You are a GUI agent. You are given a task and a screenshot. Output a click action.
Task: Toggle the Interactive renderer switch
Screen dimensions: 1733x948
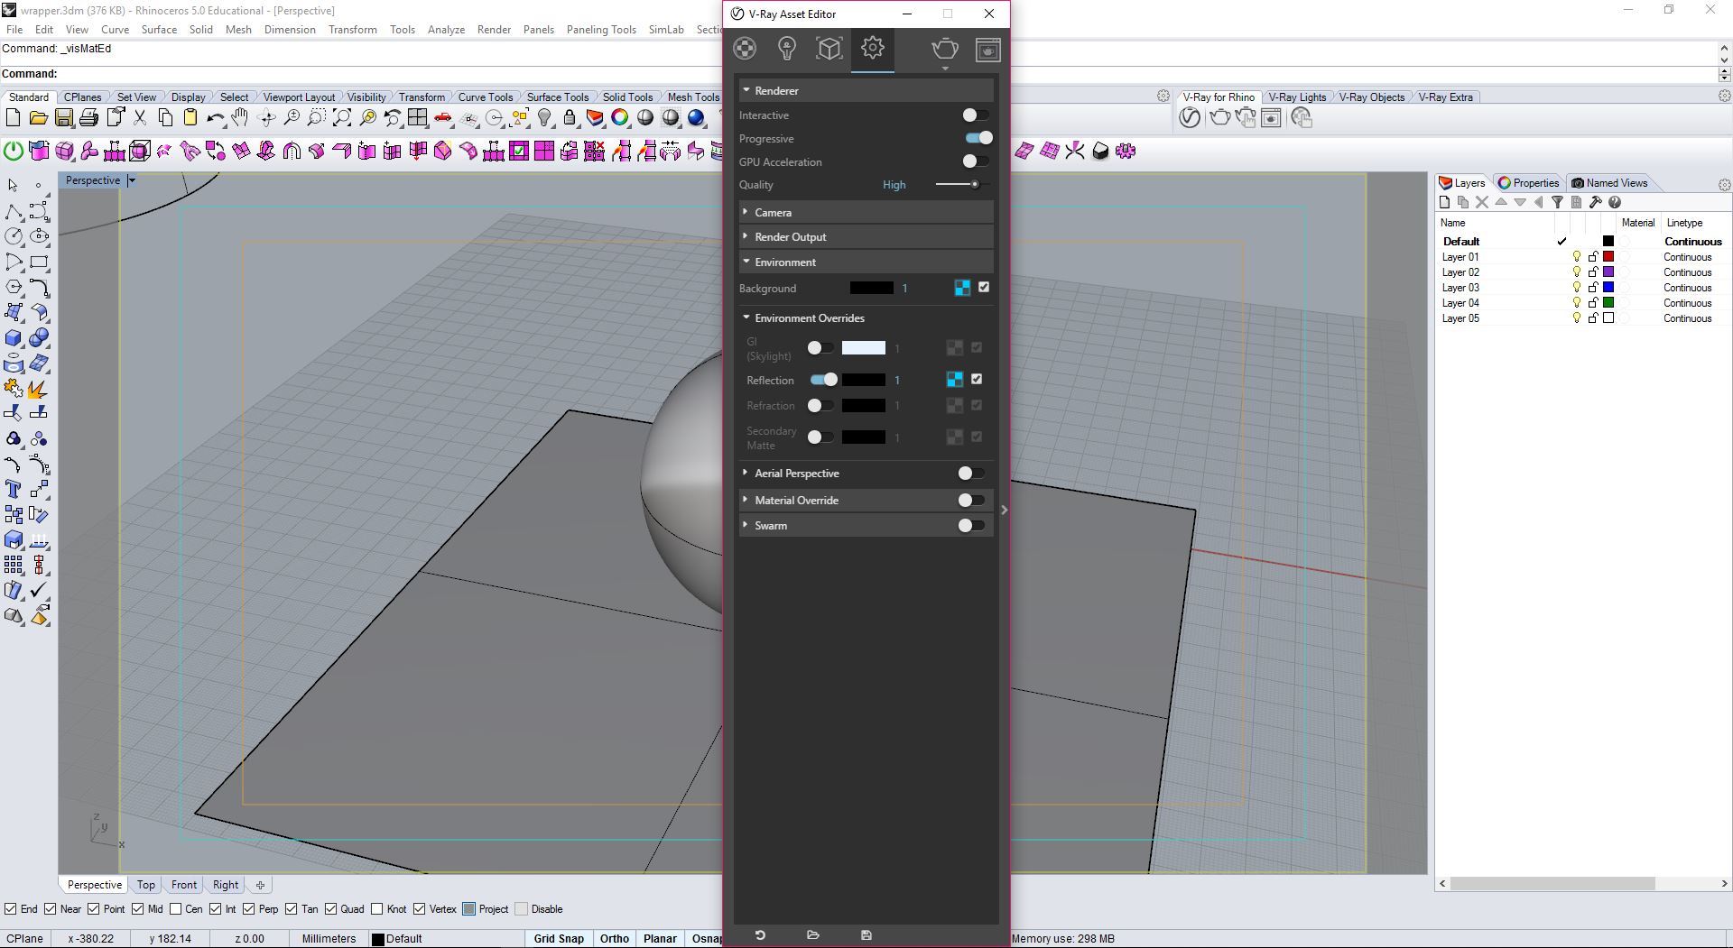(975, 115)
